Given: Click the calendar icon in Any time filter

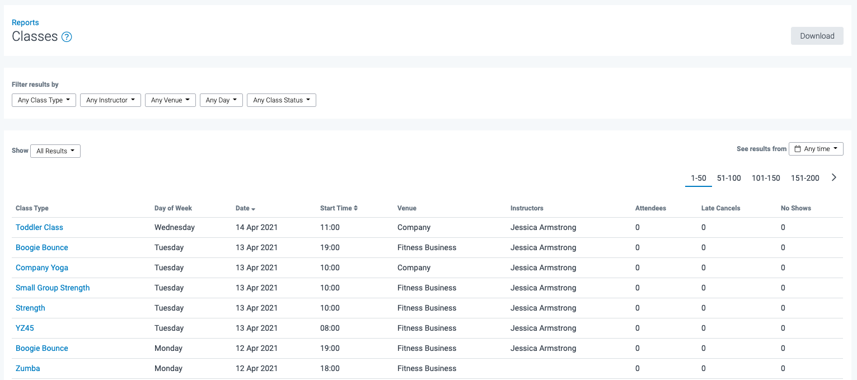Looking at the screenshot, I should (799, 148).
